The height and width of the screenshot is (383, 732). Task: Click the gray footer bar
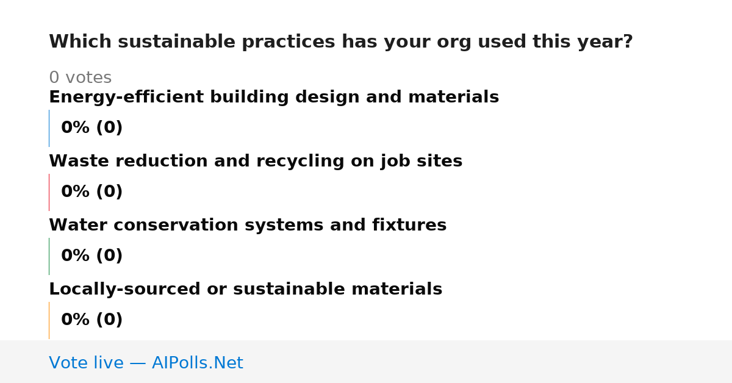coord(366,362)
